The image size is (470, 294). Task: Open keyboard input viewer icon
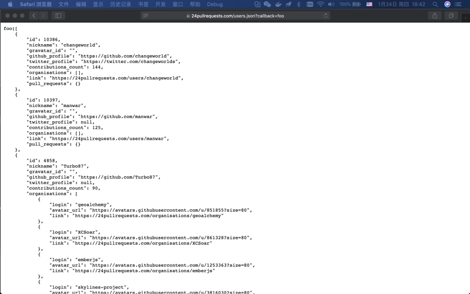(310, 4)
